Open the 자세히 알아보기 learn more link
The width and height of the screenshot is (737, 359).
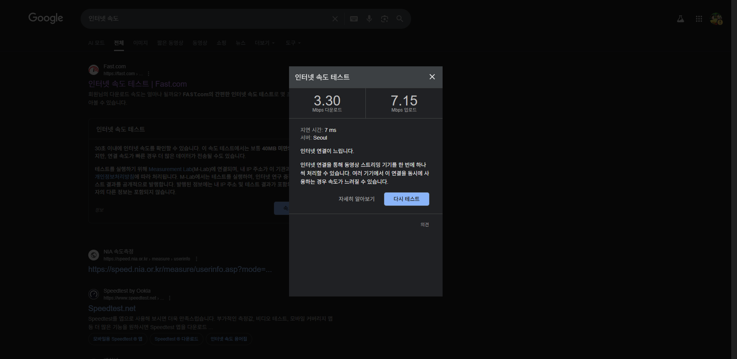(x=356, y=199)
